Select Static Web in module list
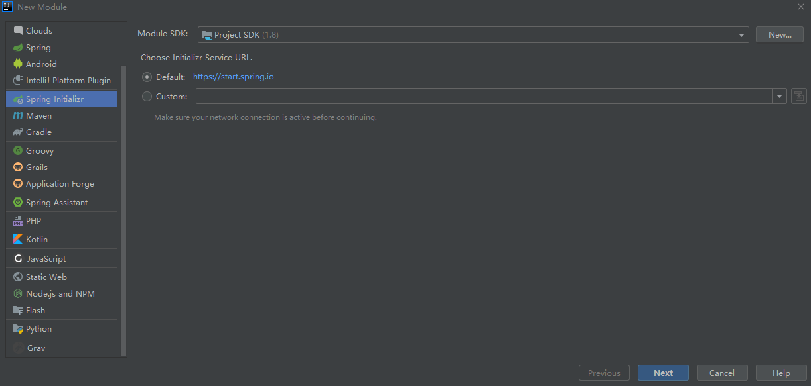 (x=62, y=277)
